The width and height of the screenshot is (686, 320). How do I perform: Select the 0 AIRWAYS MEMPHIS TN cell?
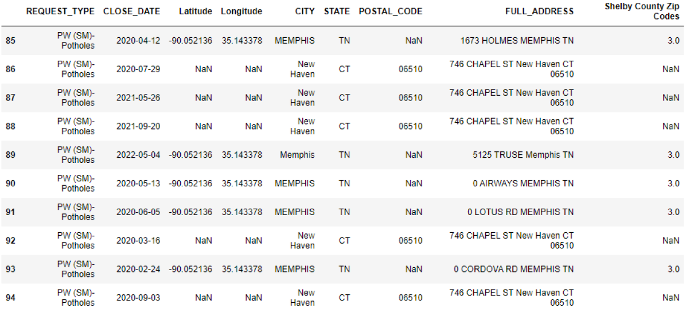(x=523, y=183)
